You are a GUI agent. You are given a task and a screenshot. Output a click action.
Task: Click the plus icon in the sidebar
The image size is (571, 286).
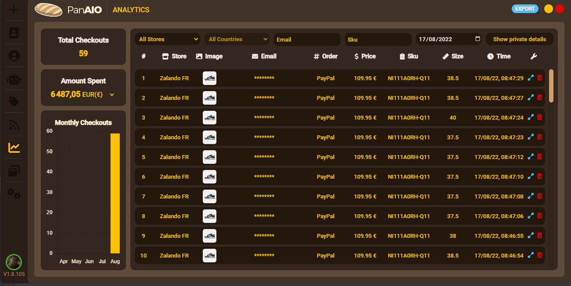14,10
